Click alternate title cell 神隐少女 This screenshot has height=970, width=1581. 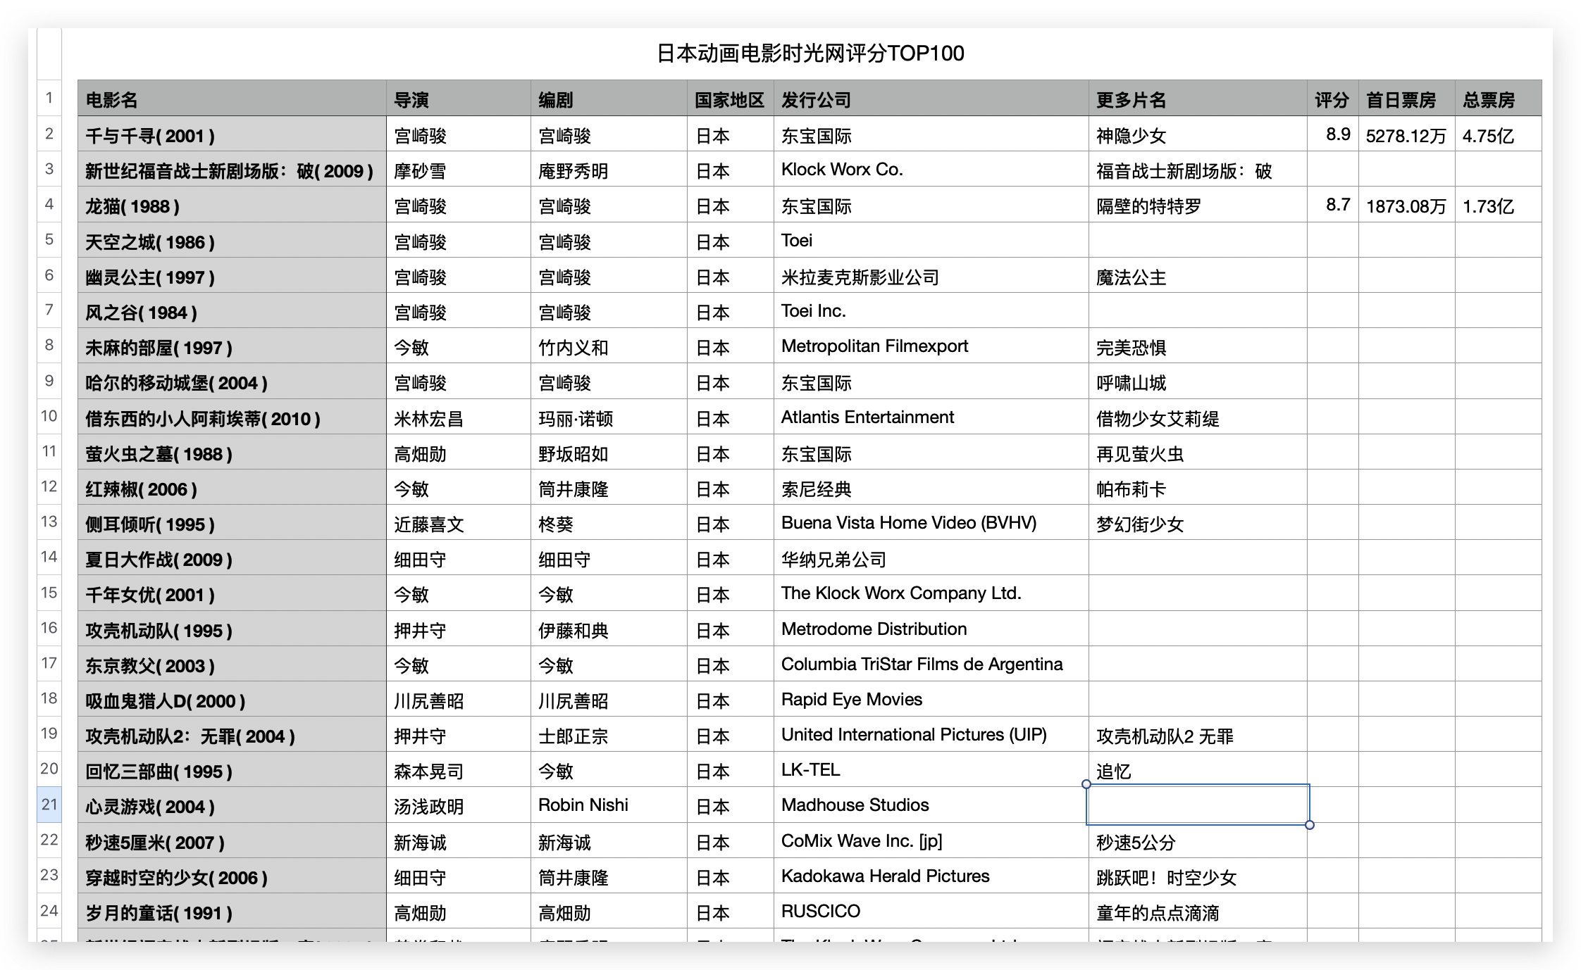[x=1198, y=134]
